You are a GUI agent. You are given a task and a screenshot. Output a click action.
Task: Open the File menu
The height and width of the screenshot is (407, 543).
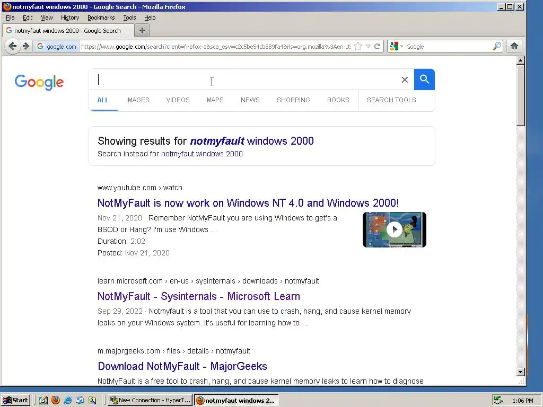pyautogui.click(x=11, y=17)
